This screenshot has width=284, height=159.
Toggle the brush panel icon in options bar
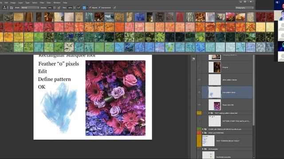pos(12,8)
